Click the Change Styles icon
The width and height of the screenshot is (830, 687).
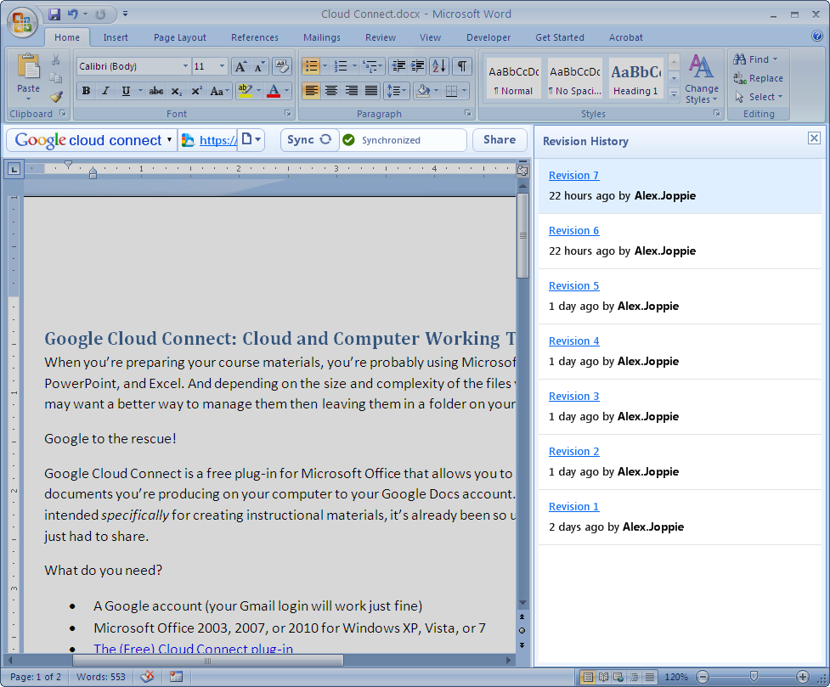tap(701, 67)
